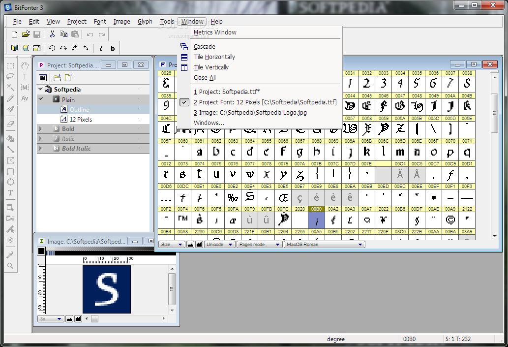Click the Redo arrow icon

(x=102, y=34)
